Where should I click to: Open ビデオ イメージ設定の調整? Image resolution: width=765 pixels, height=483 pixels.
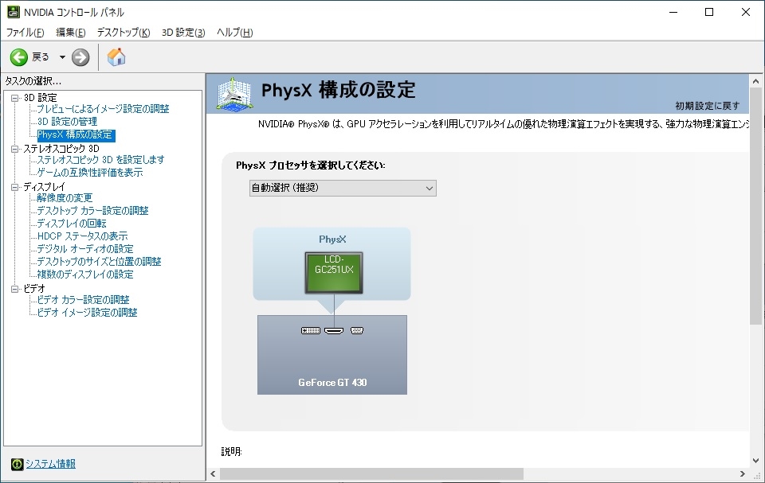point(88,313)
